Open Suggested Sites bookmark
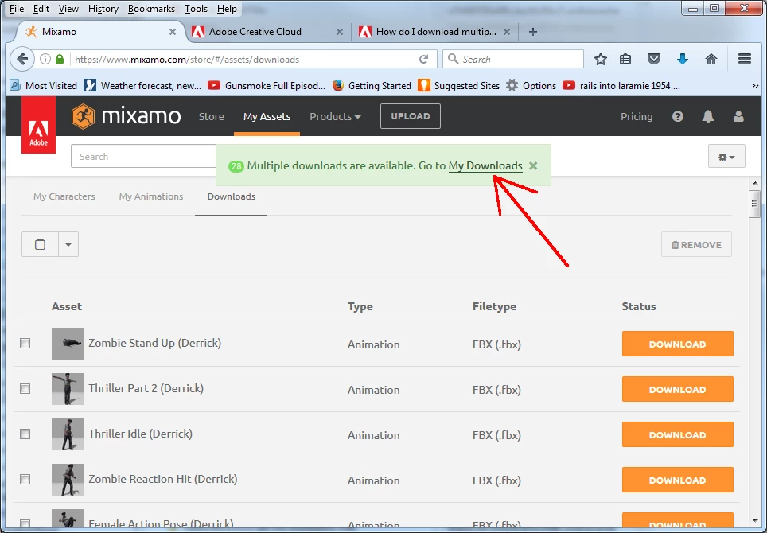Screen dimensions: 767x533 coord(459,86)
